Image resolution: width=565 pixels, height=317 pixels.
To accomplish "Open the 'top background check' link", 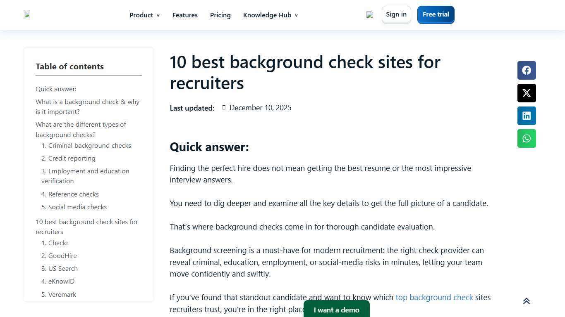I will [x=434, y=297].
